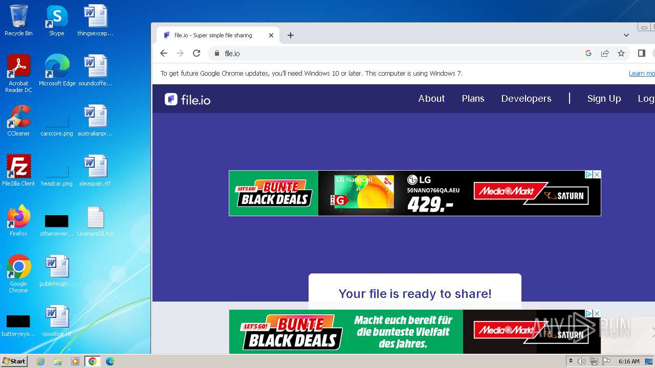Open the thingsexcep... Word document icon

(x=95, y=20)
